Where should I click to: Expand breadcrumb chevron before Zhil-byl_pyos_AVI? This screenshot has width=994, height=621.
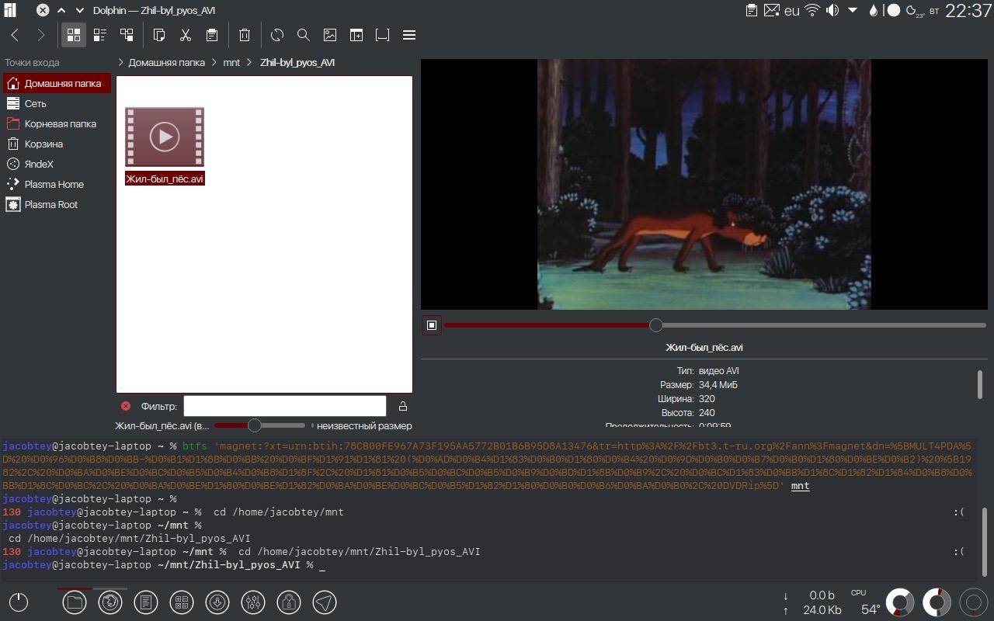pos(249,62)
